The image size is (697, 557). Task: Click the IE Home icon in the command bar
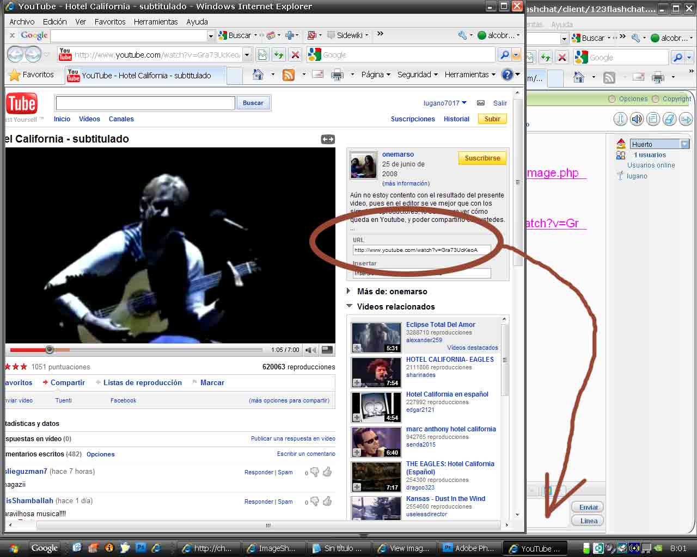coord(258,75)
